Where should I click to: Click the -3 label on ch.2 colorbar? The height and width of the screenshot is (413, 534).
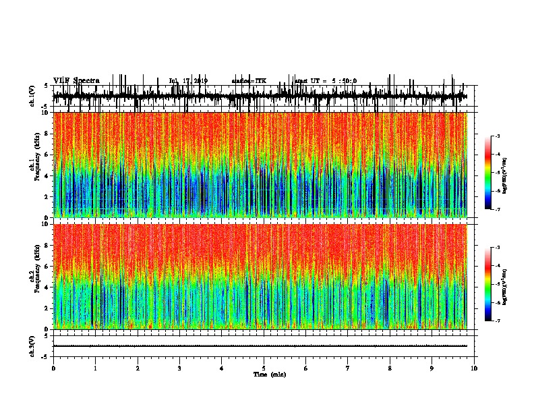[x=497, y=248]
